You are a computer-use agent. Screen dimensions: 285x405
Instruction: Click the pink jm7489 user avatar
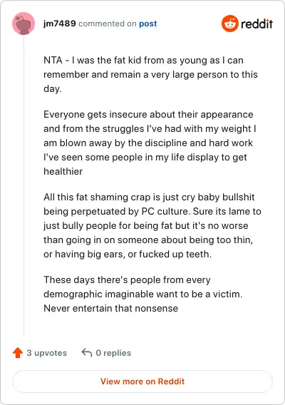(24, 24)
